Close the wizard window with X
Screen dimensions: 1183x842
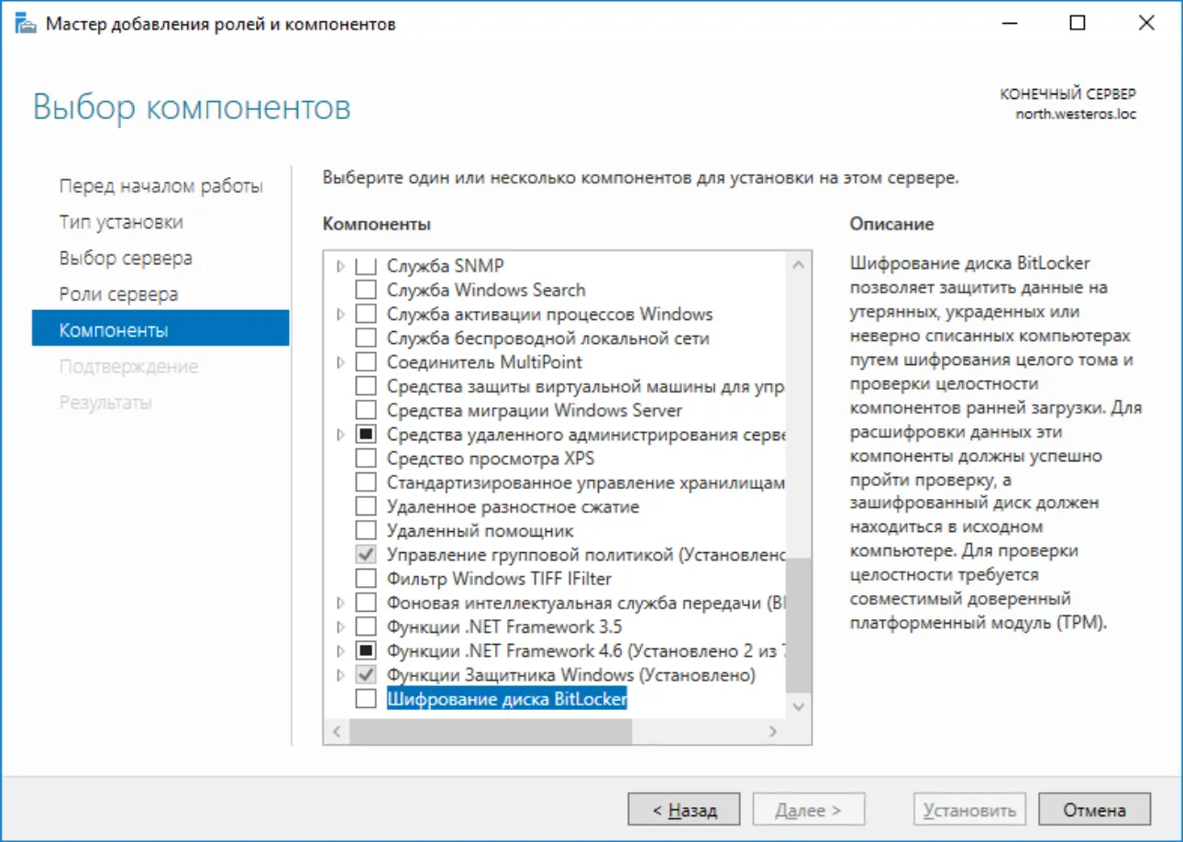[1146, 24]
